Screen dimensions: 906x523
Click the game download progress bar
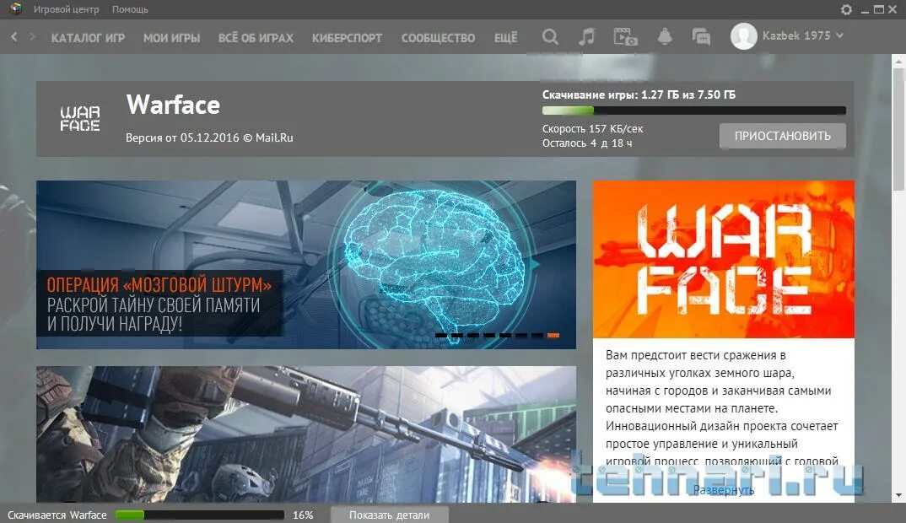tap(694, 111)
